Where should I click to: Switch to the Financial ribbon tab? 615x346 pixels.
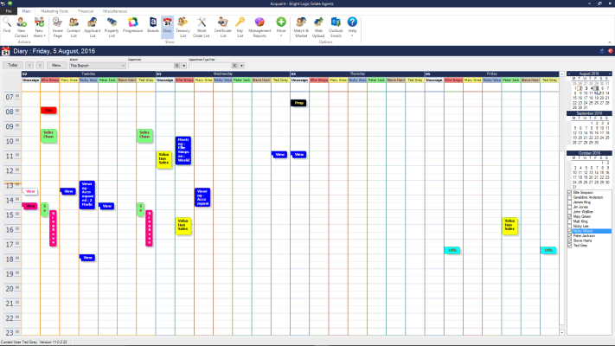86,10
